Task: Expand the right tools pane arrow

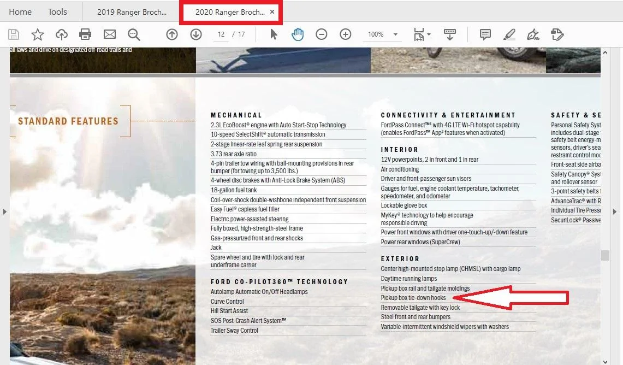Action: pyautogui.click(x=615, y=212)
